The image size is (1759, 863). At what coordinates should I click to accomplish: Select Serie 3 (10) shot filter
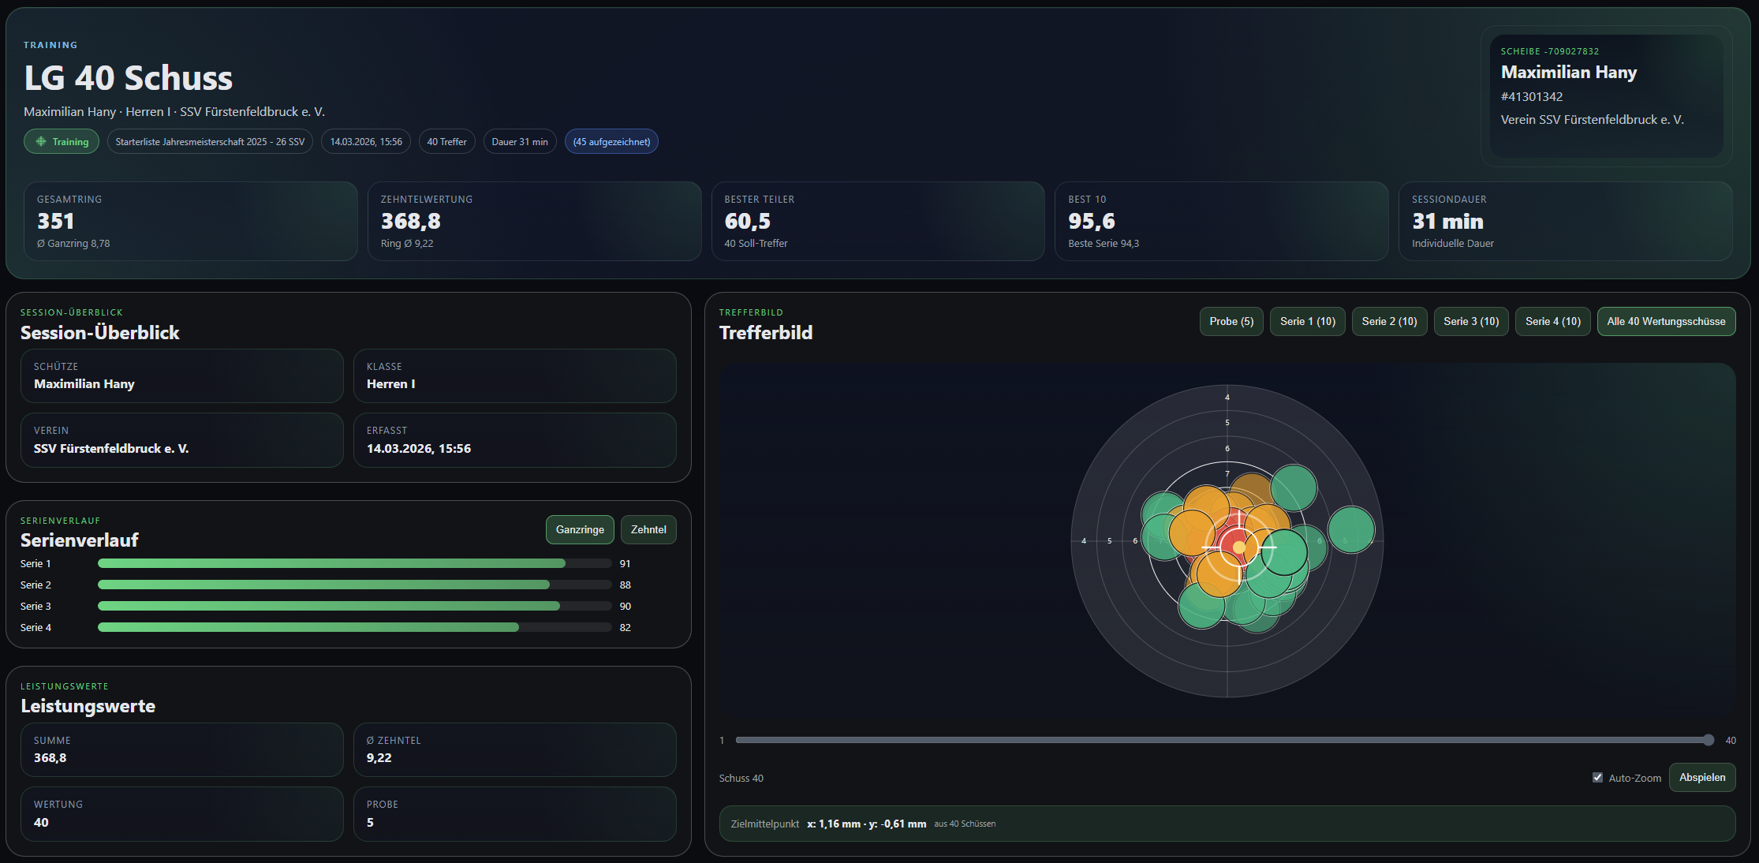point(1471,322)
